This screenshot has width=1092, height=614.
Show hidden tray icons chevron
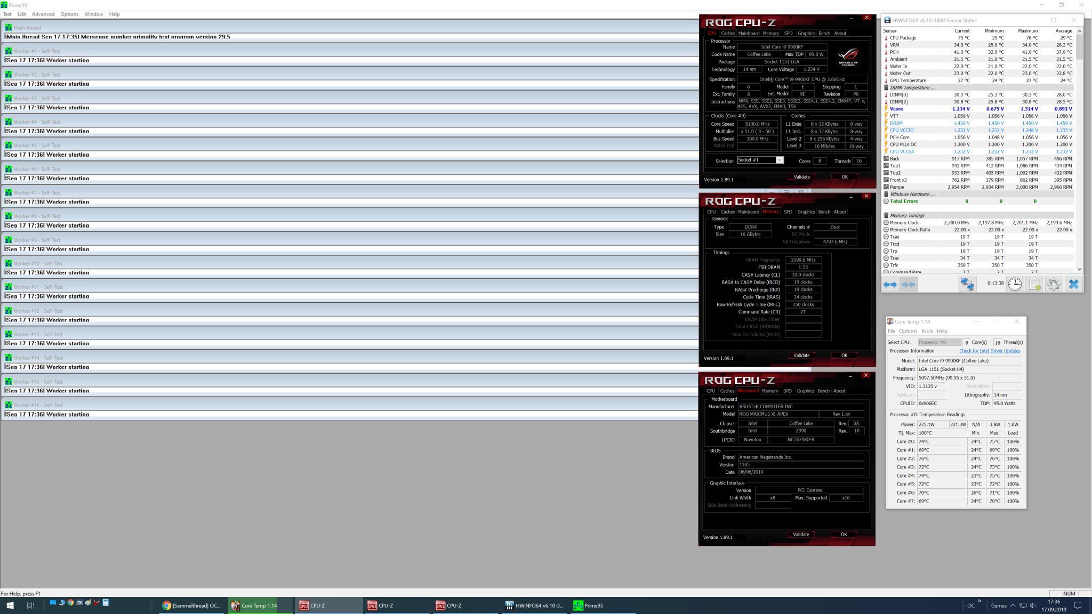pyautogui.click(x=1013, y=605)
